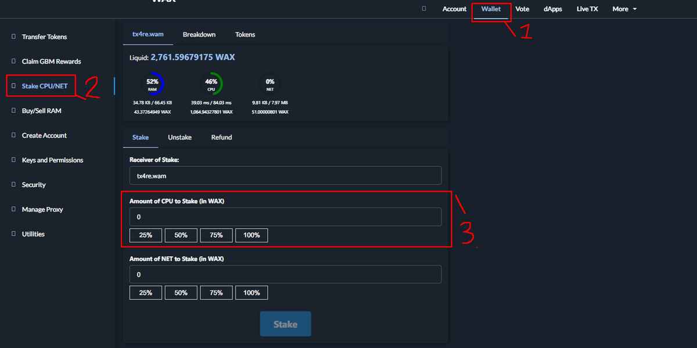Focus the Amount of NET to Stake field
This screenshot has height=348, width=697.
point(285,274)
